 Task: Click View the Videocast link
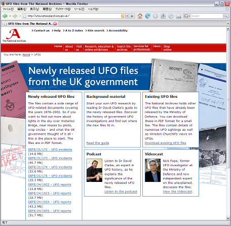[x=178, y=192]
